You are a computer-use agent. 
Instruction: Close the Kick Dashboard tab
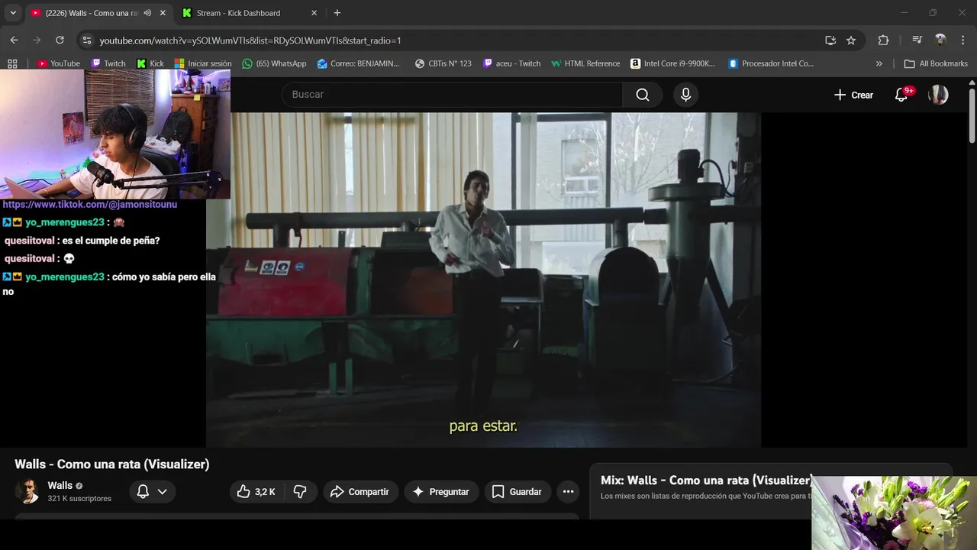click(x=314, y=13)
